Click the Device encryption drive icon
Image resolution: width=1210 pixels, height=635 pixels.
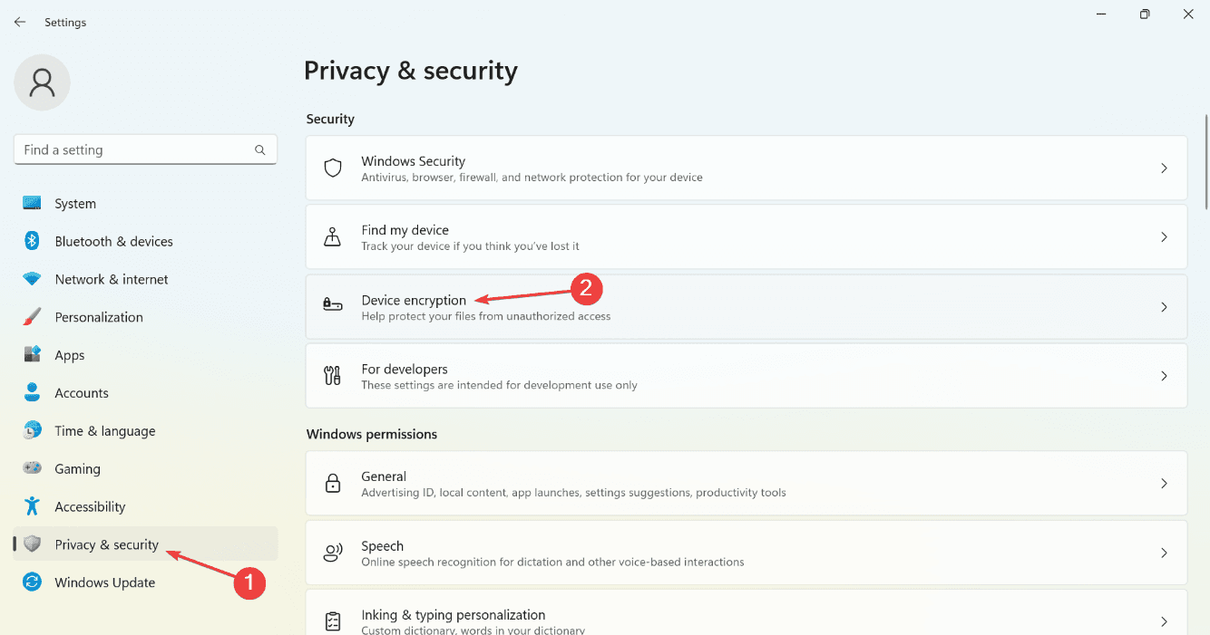[x=333, y=306]
